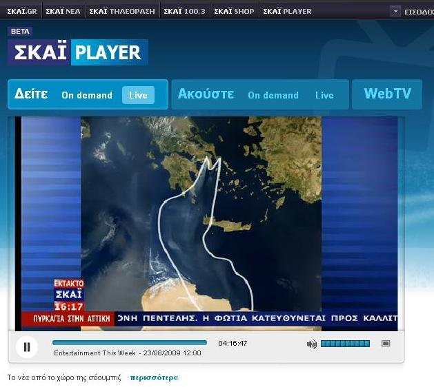The width and height of the screenshot is (434, 387).
Task: Open the Δείτε section
Action: [x=31, y=94]
